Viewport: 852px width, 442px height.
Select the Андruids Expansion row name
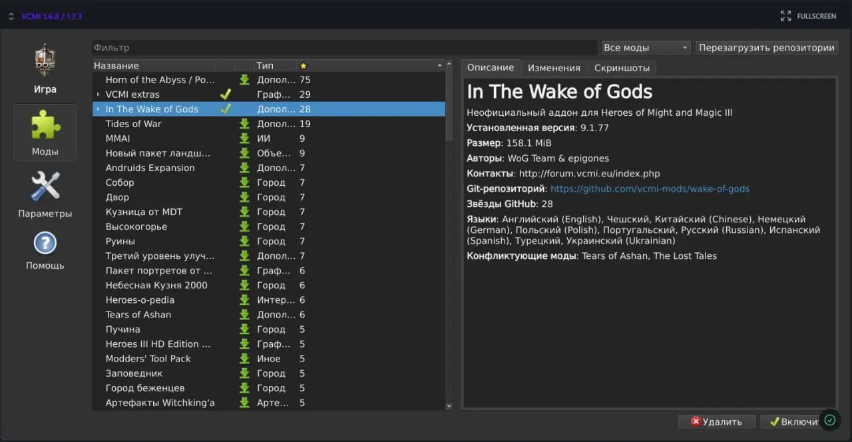coord(150,168)
